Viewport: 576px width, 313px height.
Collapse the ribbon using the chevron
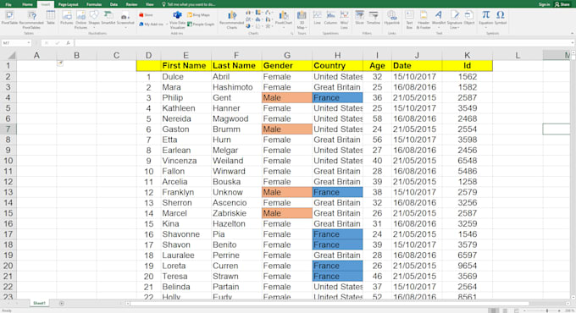(572, 33)
